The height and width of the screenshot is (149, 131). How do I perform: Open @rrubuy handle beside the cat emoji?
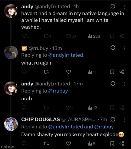[39, 48]
